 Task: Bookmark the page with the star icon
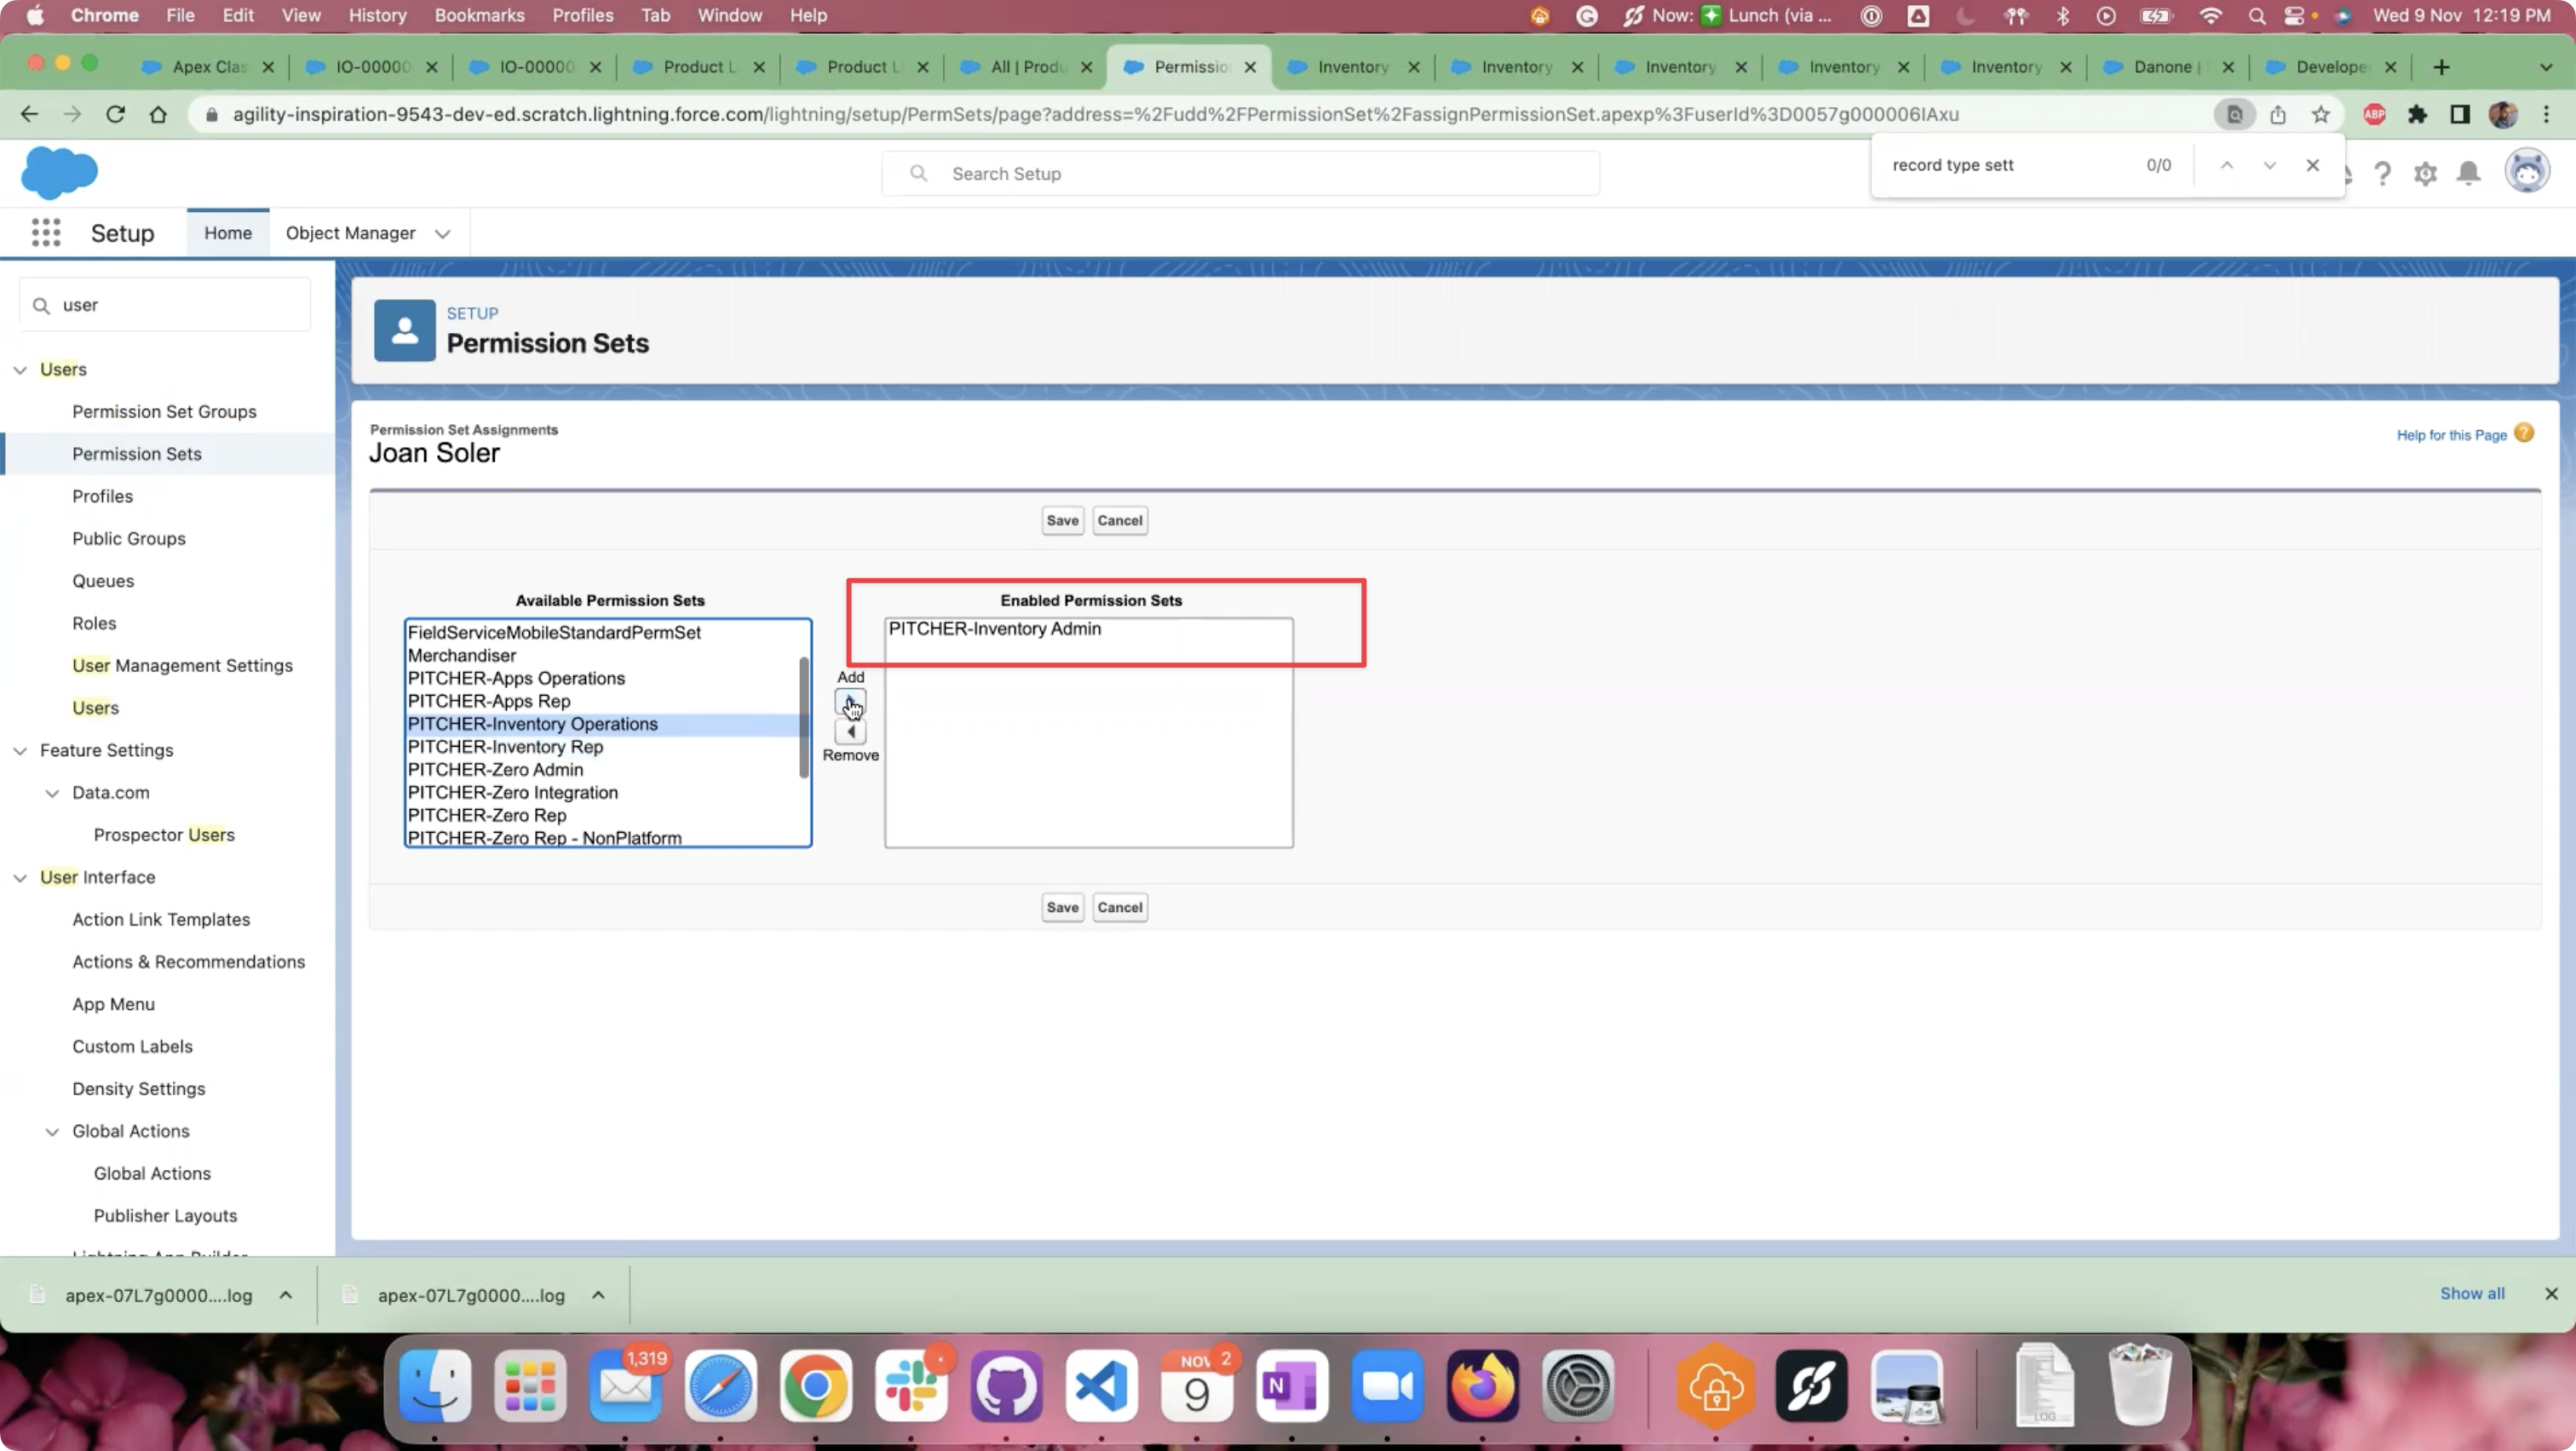pyautogui.click(x=2321, y=115)
